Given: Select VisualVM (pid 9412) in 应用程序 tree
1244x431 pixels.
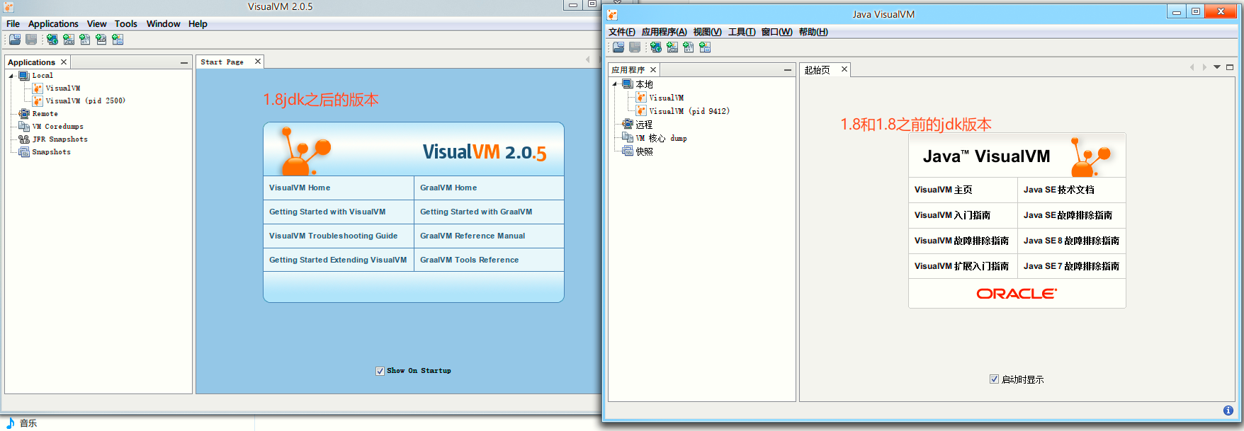Looking at the screenshot, I should (689, 111).
